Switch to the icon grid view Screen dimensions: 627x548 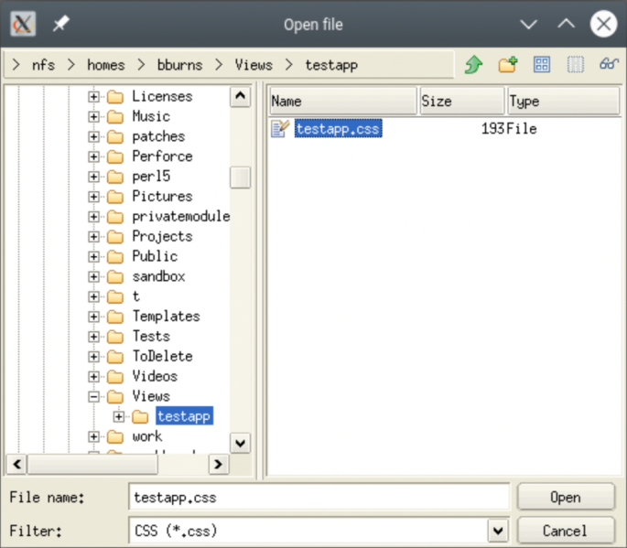(542, 65)
